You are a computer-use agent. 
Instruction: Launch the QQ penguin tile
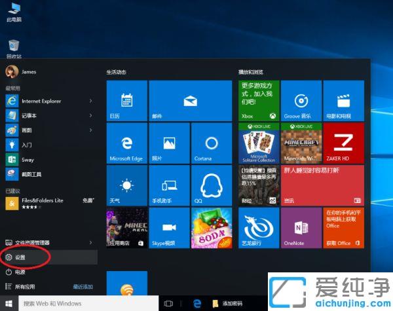212,185
